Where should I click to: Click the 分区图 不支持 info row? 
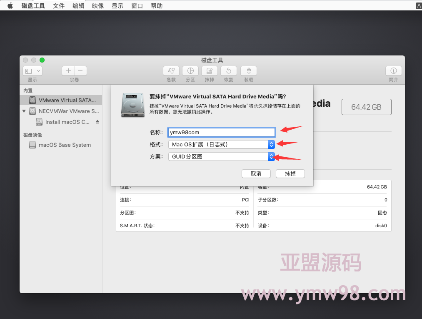[x=185, y=213]
